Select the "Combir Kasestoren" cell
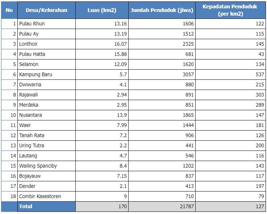Screen dimensions: 267x214 click(x=40, y=196)
